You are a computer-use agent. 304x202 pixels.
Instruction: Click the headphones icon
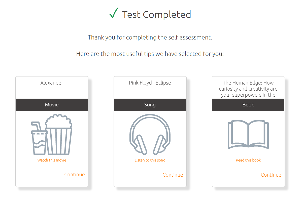click(x=150, y=134)
